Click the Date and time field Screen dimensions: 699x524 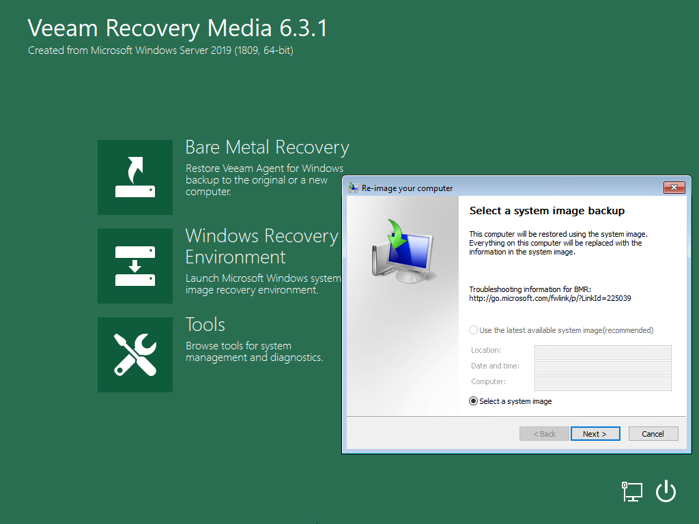(602, 367)
